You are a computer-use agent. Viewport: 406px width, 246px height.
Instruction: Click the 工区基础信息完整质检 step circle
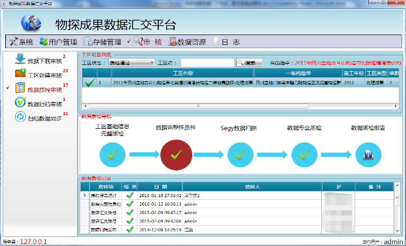tap(113, 155)
